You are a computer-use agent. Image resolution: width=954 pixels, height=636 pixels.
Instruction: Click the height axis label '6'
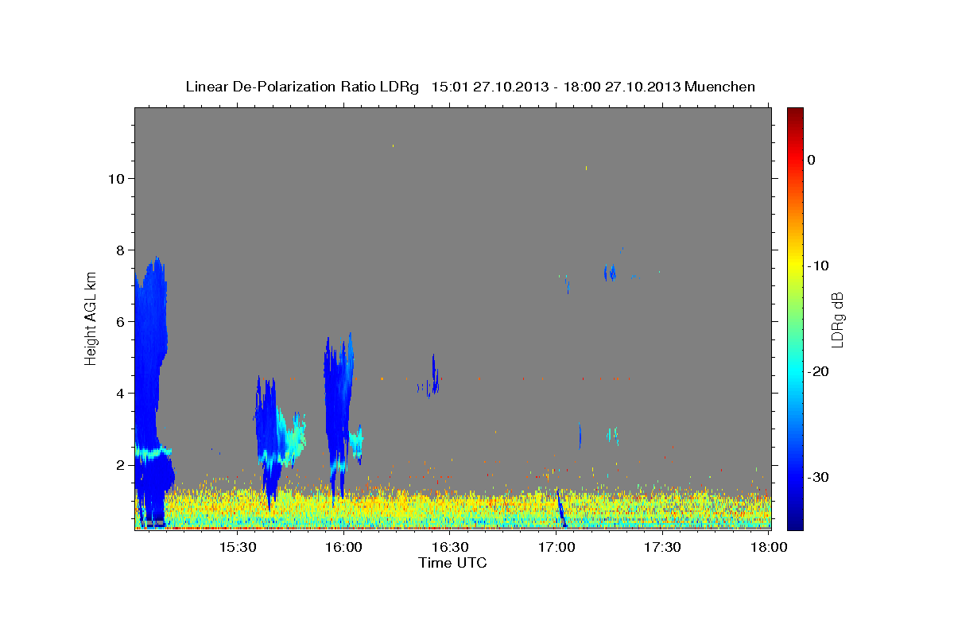tap(120, 322)
